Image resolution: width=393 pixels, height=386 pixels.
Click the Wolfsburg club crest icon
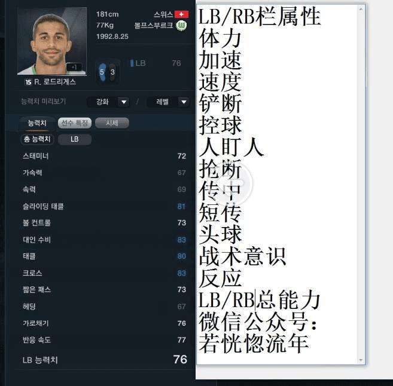point(181,26)
